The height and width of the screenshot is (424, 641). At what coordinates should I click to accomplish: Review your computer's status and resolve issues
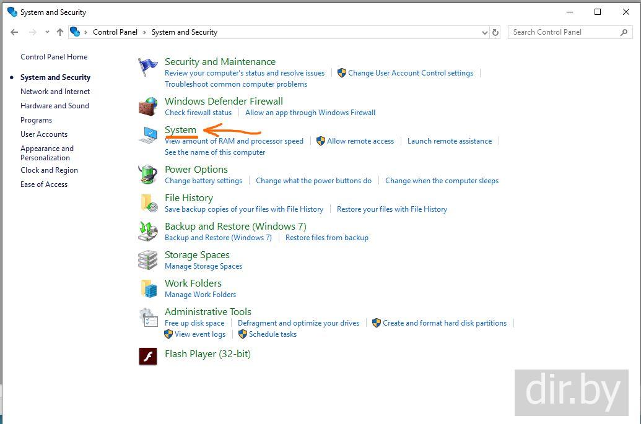tap(245, 73)
